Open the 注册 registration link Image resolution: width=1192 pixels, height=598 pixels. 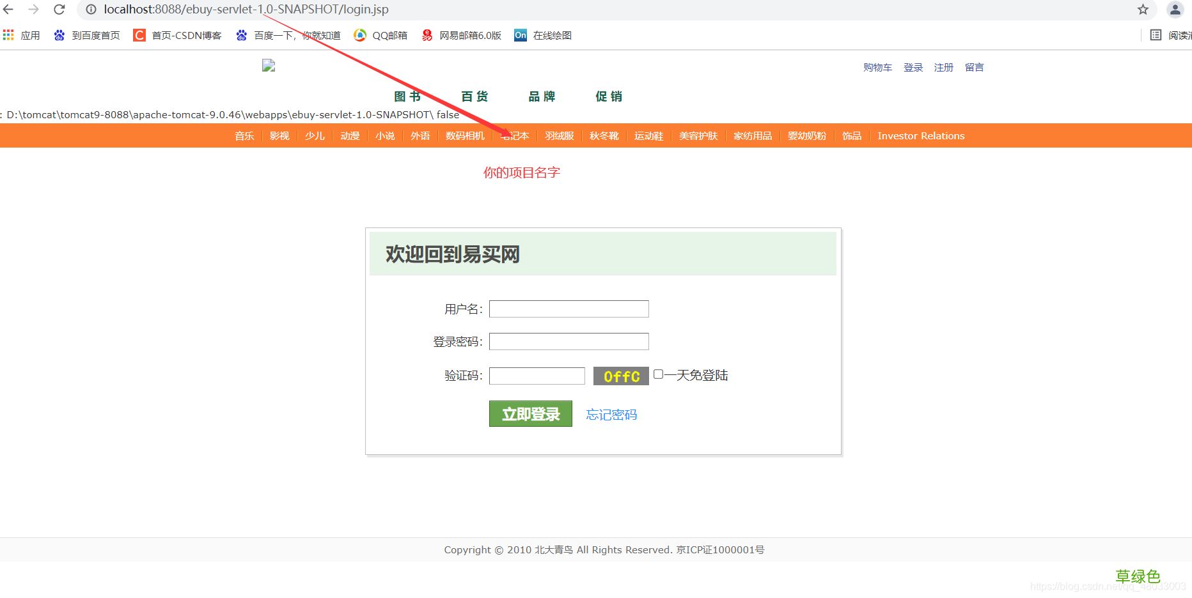[943, 67]
